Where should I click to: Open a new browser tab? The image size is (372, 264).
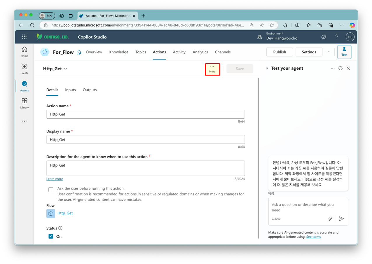pos(143,16)
